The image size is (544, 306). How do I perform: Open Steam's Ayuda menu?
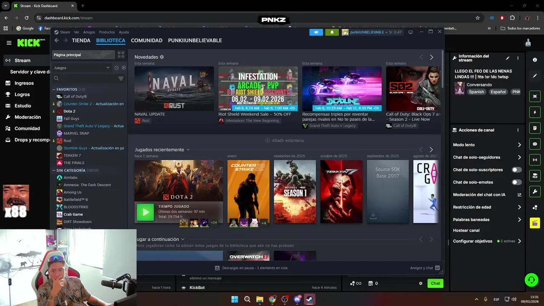[124, 32]
